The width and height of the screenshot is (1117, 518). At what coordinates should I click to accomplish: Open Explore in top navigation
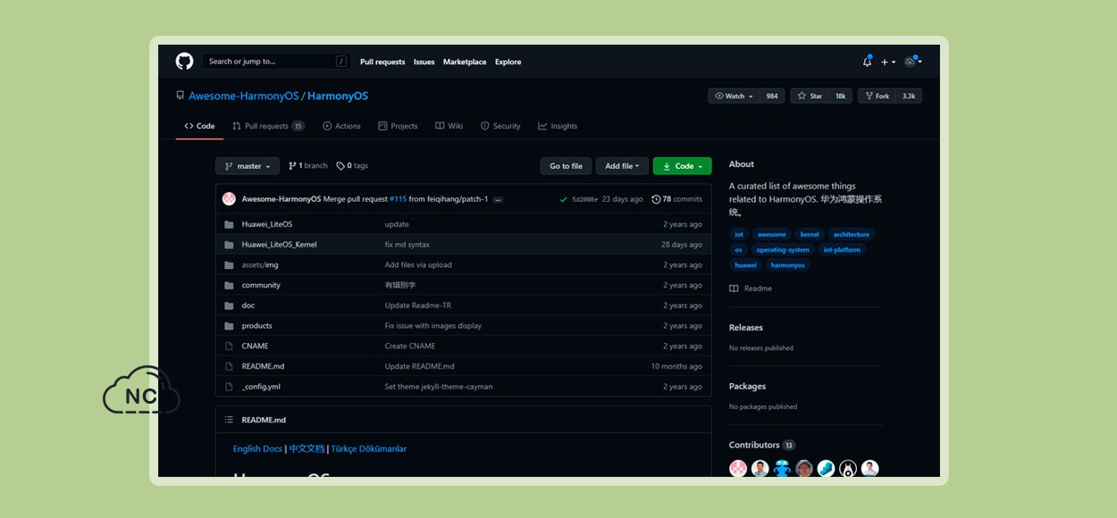(508, 62)
